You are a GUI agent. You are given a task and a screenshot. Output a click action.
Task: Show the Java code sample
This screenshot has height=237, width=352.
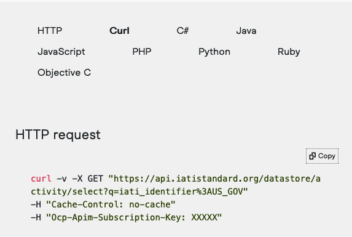tap(246, 31)
